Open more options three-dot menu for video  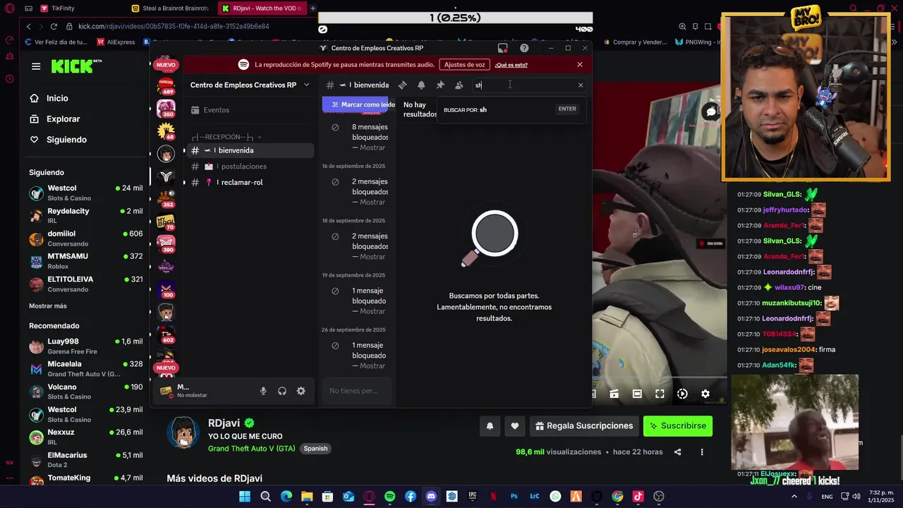pos(701,452)
